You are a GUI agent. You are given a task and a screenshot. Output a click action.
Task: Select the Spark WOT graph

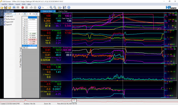[x=9, y=22]
